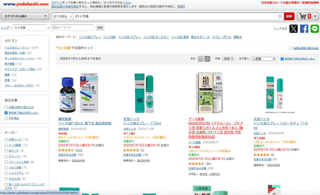Open related keyword スプレーボトル
The height and width of the screenshot is (195, 320).
tap(222, 37)
